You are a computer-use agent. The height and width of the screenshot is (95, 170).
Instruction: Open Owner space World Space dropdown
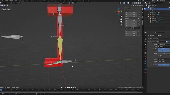coord(164,61)
